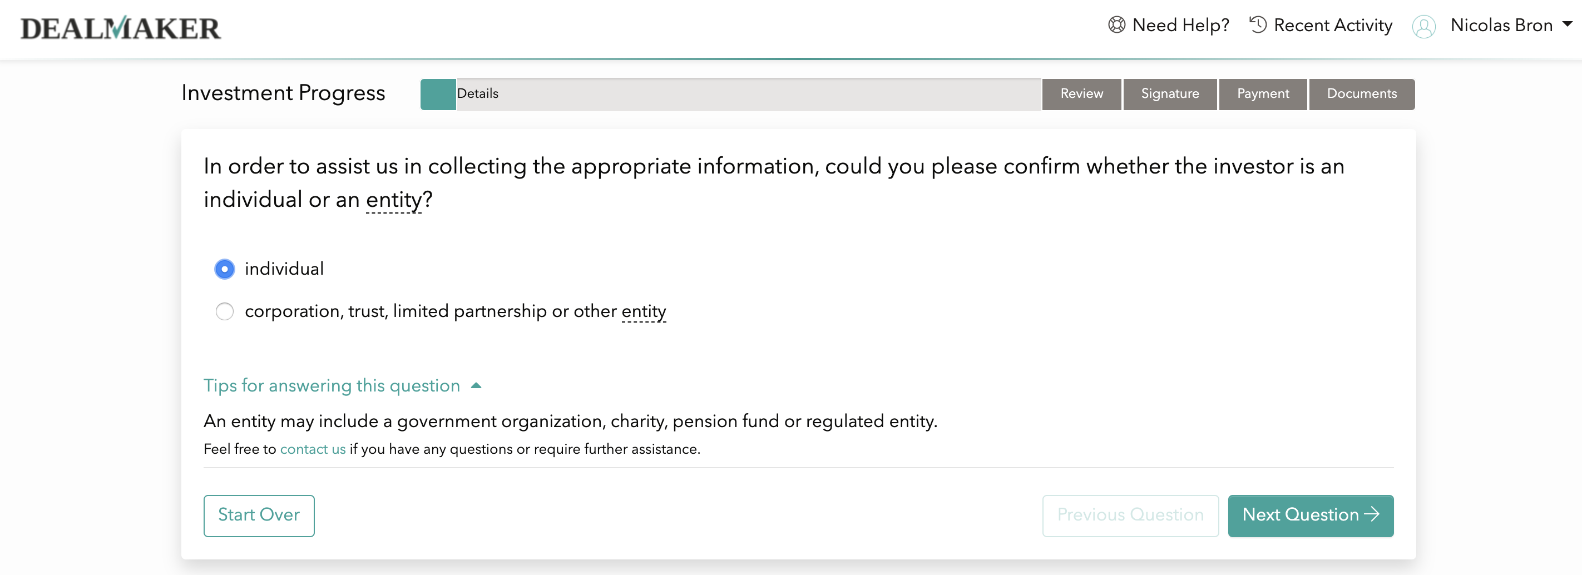Click the caret beside the tips heading
The width and height of the screenshot is (1582, 575).
[476, 386]
